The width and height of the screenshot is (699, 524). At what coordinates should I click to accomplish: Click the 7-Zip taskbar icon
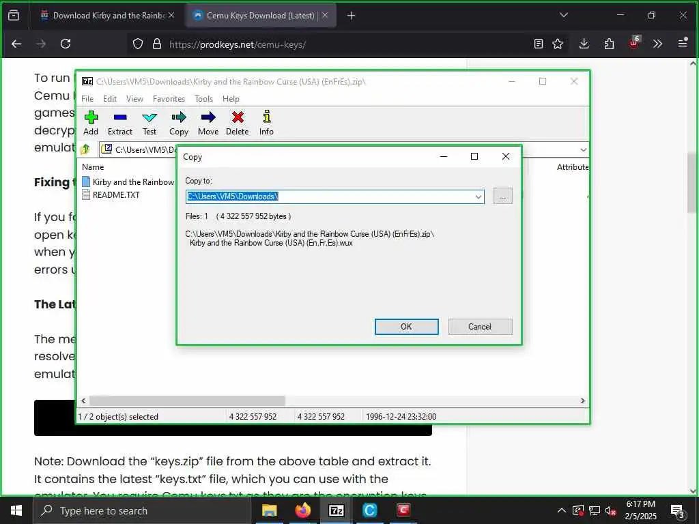pos(336,510)
